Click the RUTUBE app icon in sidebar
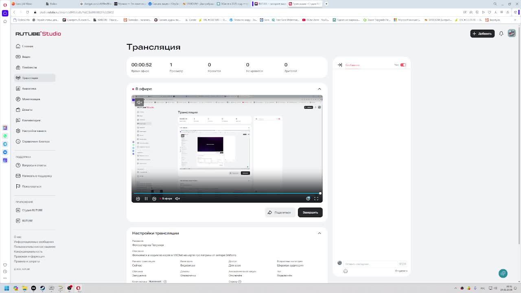The height and width of the screenshot is (293, 521). click(18, 221)
